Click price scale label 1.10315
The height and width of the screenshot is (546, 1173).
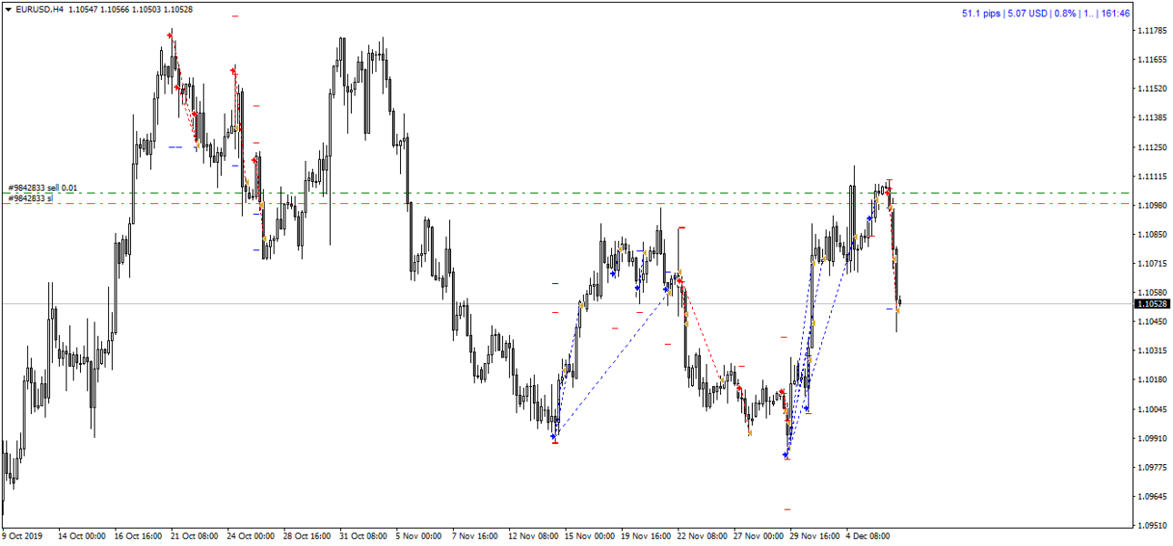(x=1151, y=350)
